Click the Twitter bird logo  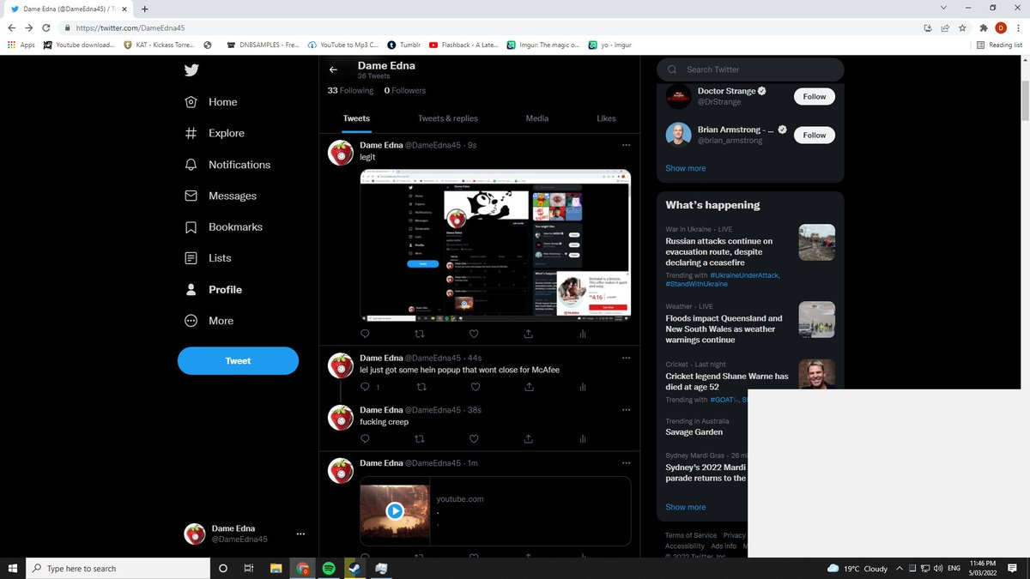tap(191, 70)
